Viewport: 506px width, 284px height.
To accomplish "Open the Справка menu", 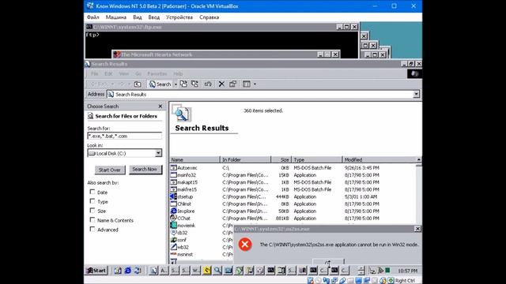I will tap(209, 17).
